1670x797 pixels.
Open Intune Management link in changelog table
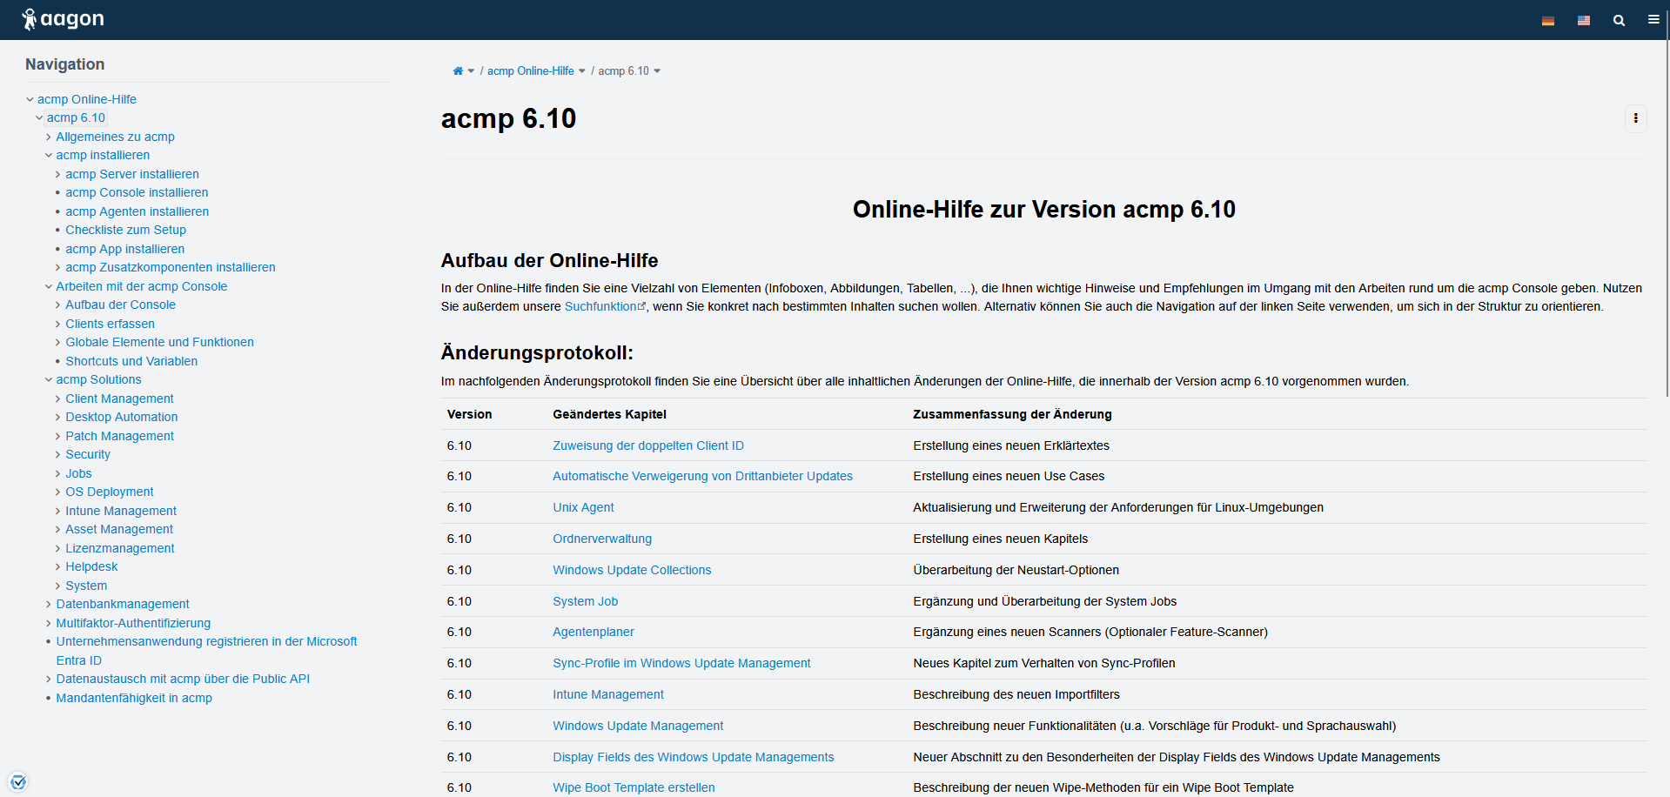(x=608, y=694)
